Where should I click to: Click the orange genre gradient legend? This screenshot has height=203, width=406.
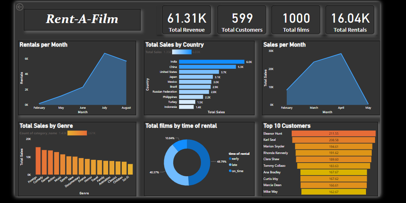pyautogui.click(x=77, y=133)
